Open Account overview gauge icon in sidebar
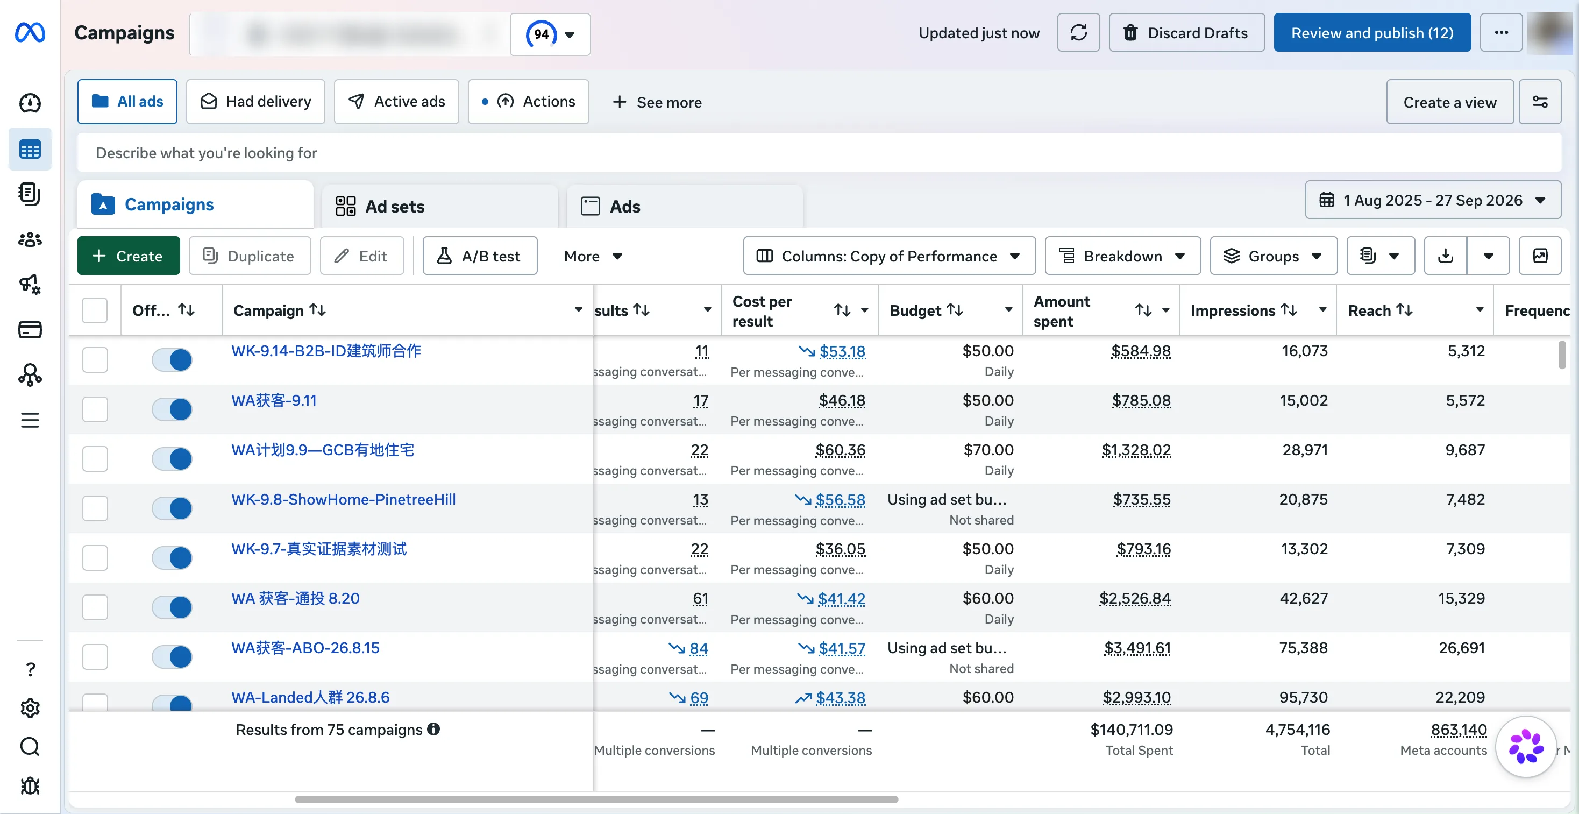The image size is (1579, 814). (x=30, y=103)
